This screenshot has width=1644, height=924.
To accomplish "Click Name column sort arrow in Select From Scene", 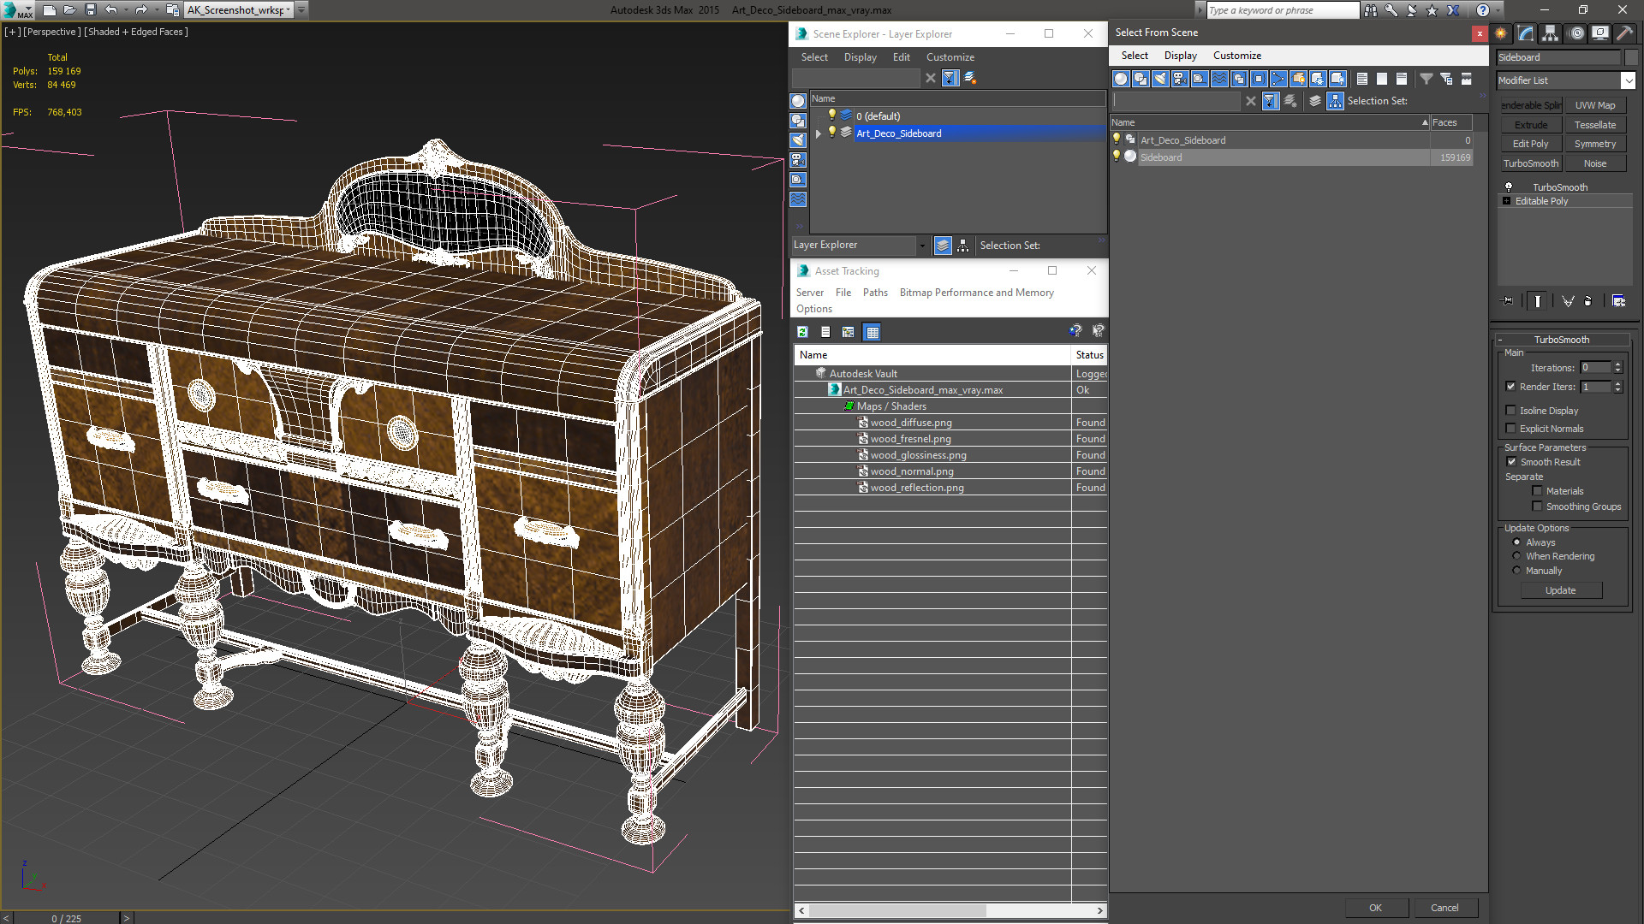I will (x=1425, y=122).
